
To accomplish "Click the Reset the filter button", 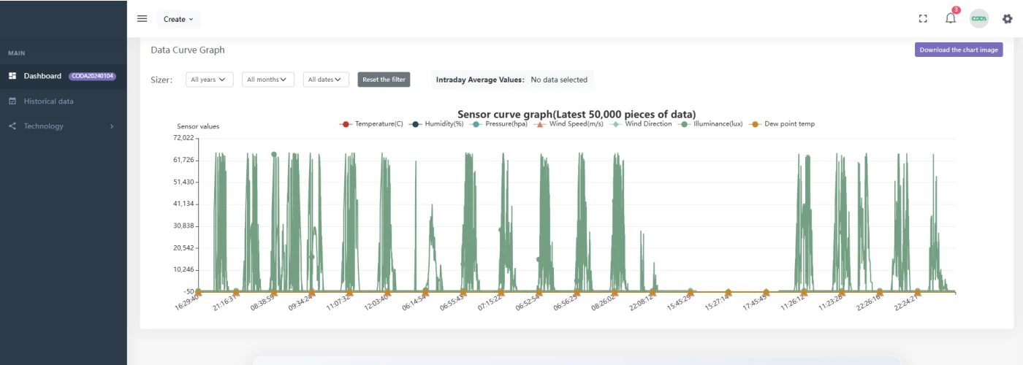I will tap(384, 80).
